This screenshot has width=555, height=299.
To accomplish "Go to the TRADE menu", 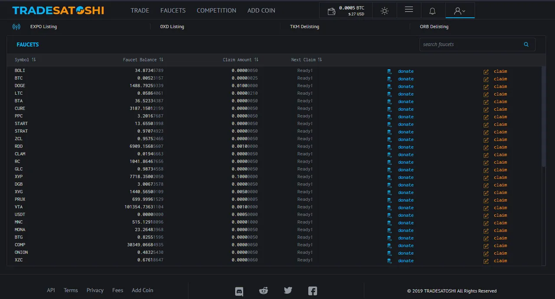I will (x=140, y=10).
